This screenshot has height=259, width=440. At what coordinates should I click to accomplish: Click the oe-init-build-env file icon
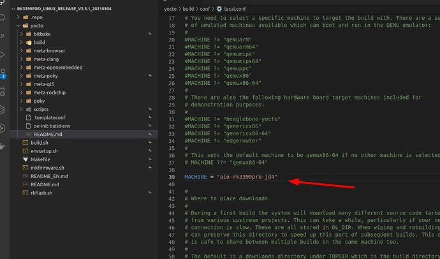click(28, 126)
